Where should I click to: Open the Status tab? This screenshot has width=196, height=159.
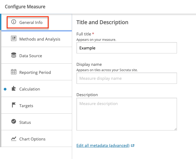coord(36,122)
